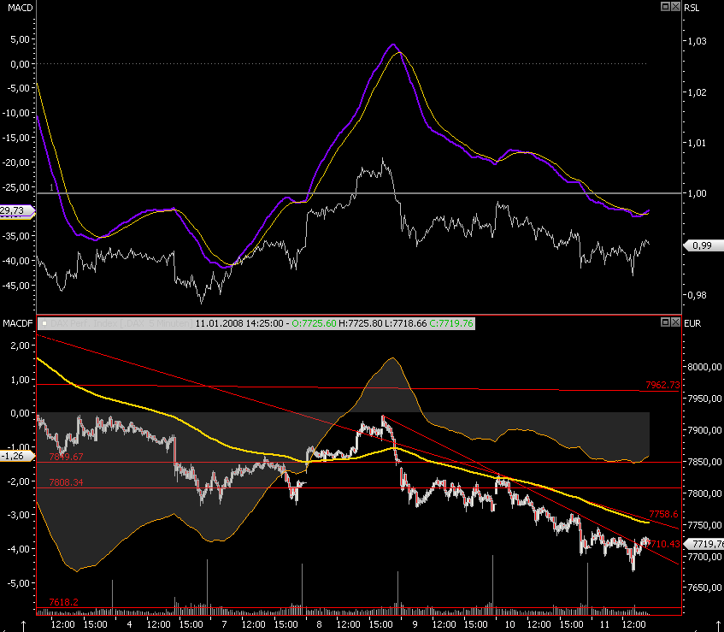Select the 7962.73 resistance line label

click(x=662, y=385)
